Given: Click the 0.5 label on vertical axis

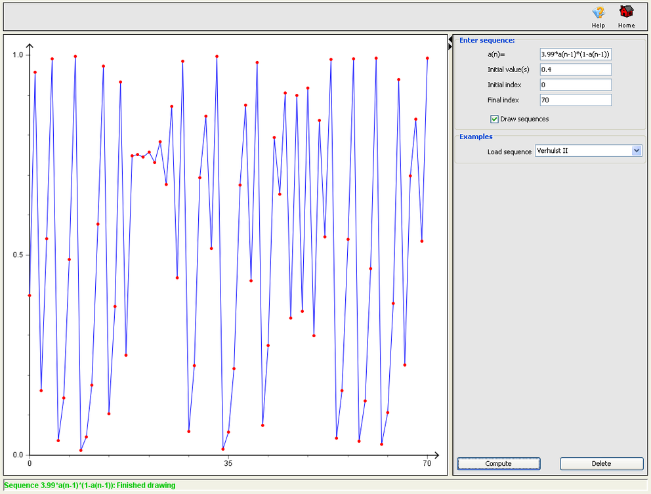Looking at the screenshot, I should pos(17,255).
